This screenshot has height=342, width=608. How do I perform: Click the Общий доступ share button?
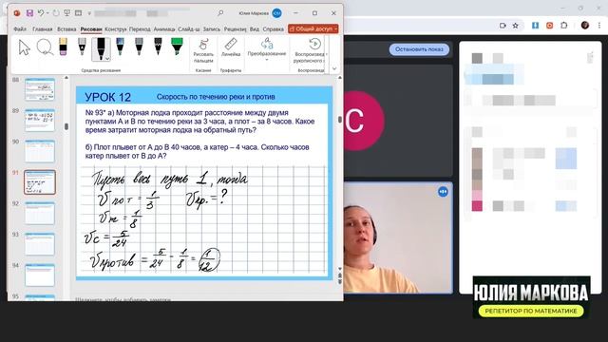[x=313, y=29]
